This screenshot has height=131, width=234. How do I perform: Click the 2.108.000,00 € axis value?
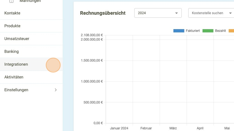tap(92, 35)
